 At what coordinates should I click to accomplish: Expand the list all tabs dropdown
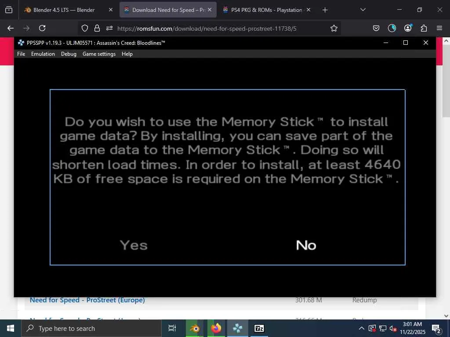coord(363,10)
